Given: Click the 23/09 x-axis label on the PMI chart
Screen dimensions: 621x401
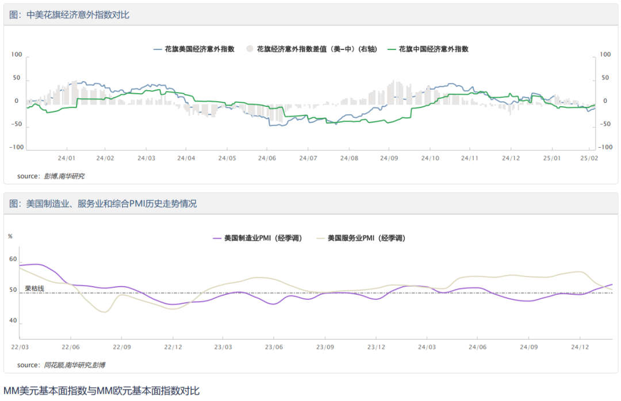Looking at the screenshot, I should click(325, 347).
